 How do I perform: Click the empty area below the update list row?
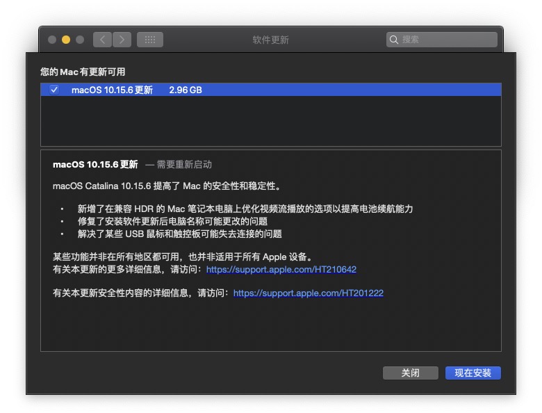pyautogui.click(x=270, y=121)
